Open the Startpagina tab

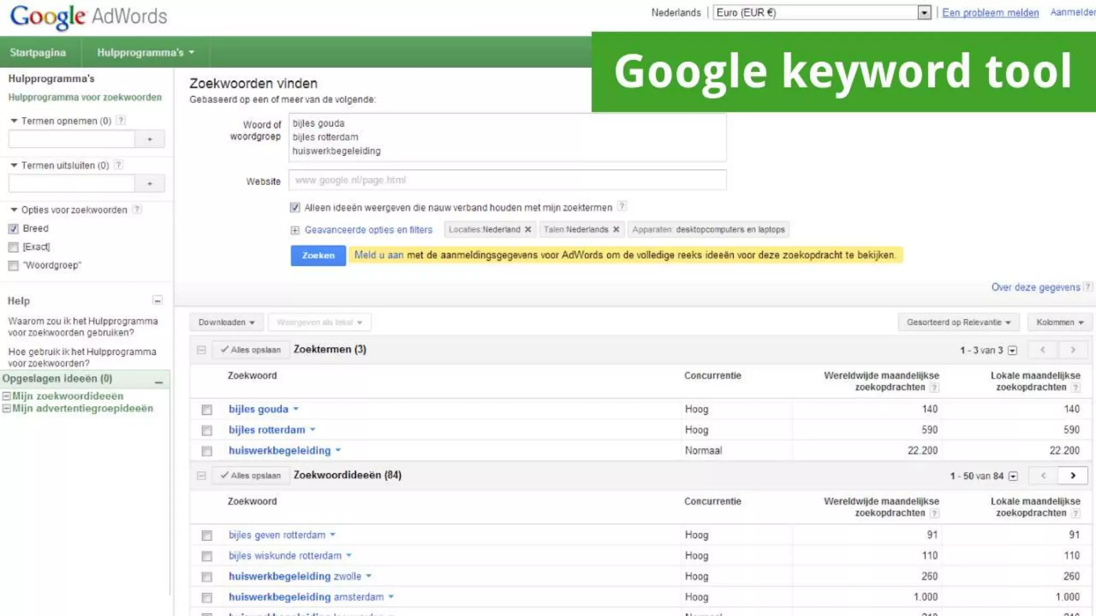tap(38, 52)
